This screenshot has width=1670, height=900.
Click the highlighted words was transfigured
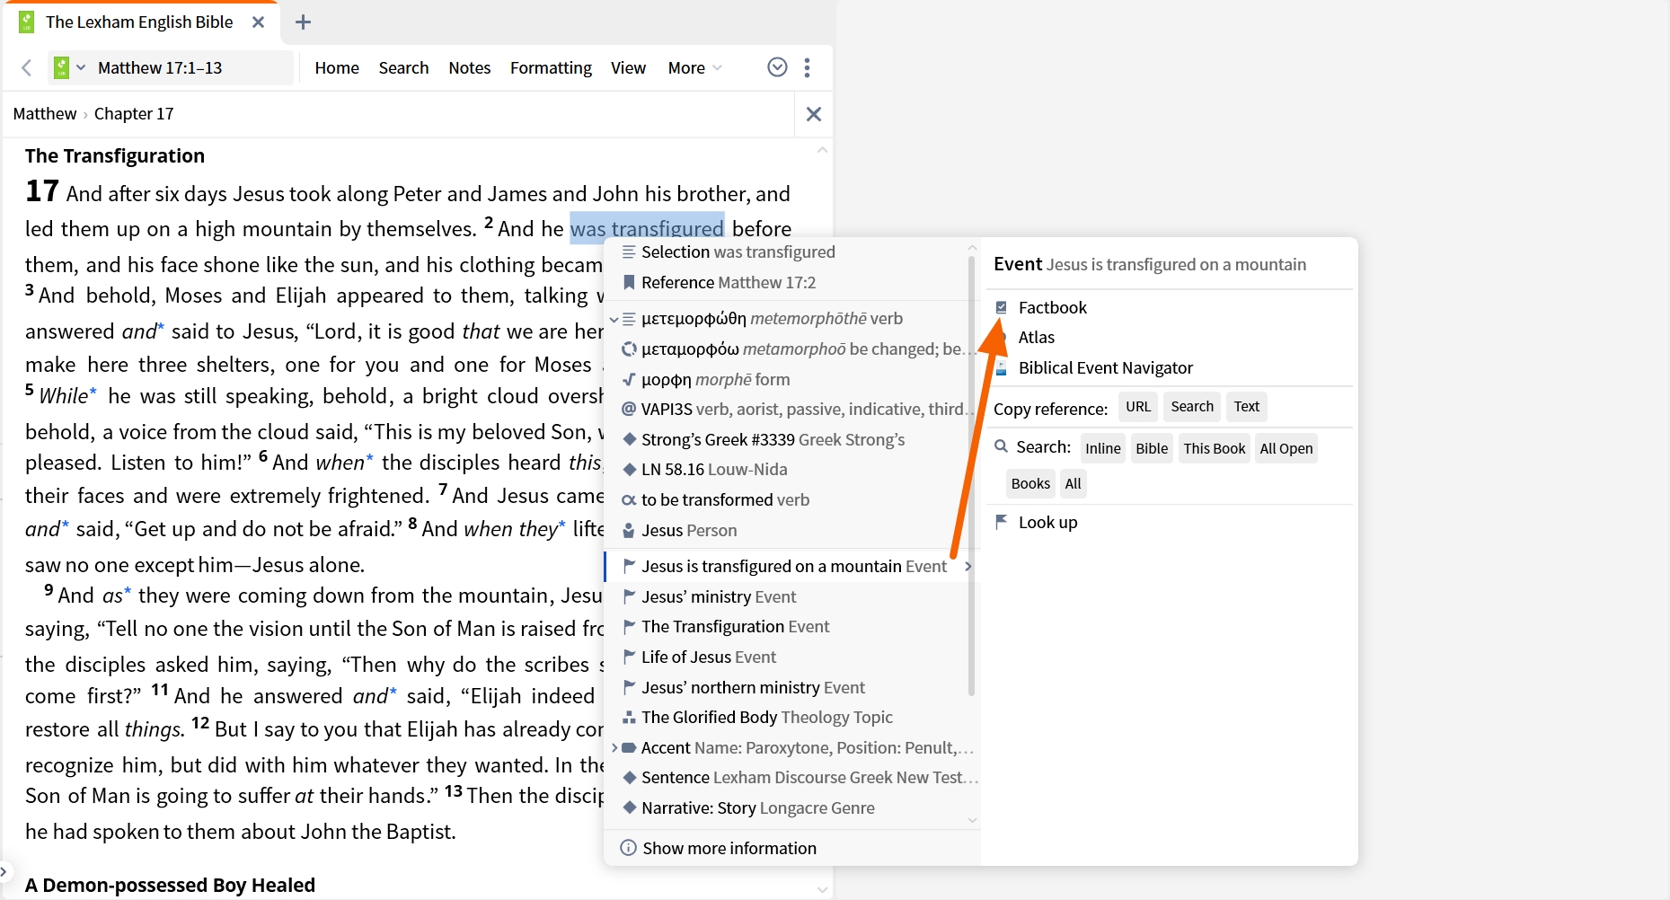click(647, 228)
